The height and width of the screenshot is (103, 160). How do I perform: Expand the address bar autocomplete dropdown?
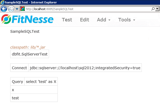click(x=157, y=9)
